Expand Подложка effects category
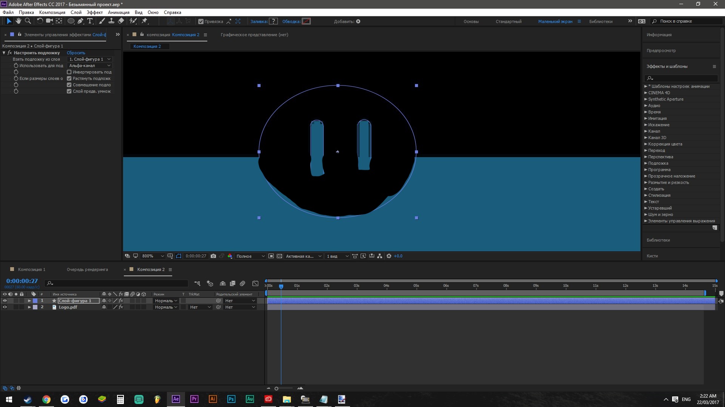The width and height of the screenshot is (725, 407). 645,163
